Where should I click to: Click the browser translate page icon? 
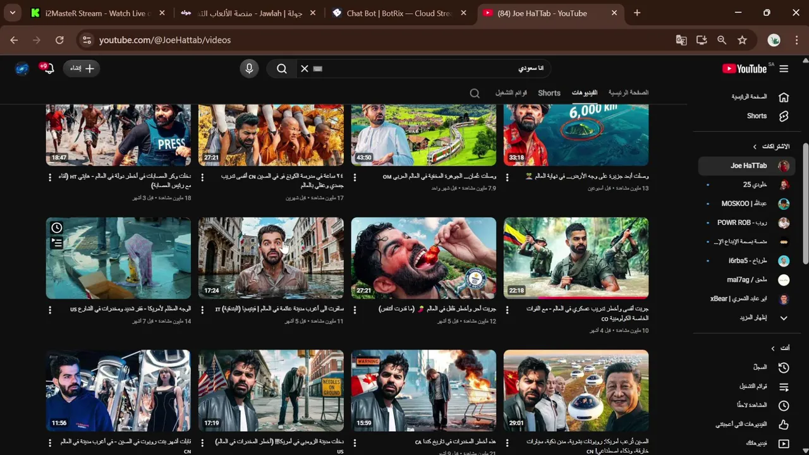tap(681, 40)
